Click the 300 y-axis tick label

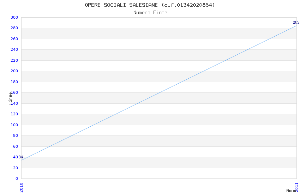[14, 17]
